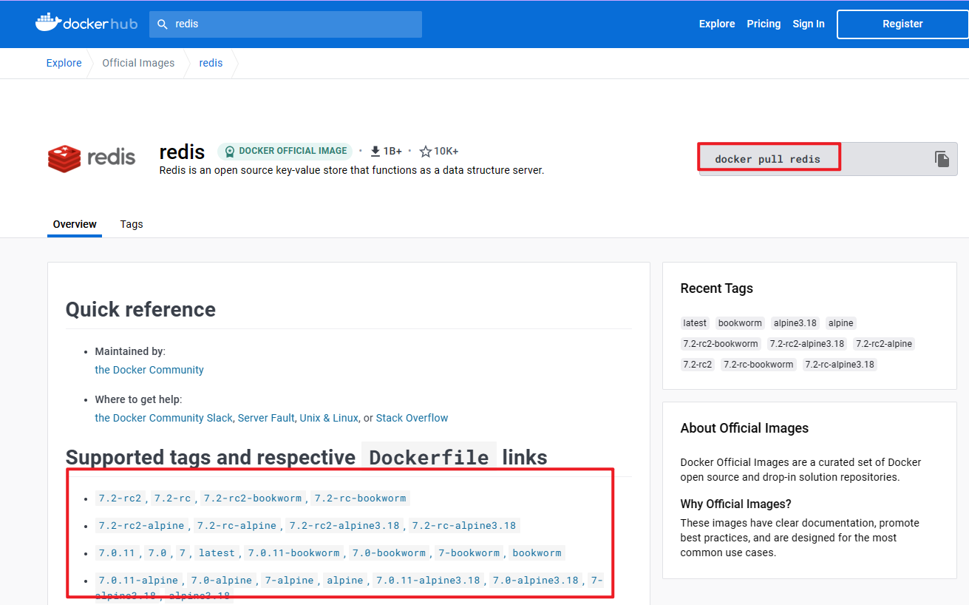Open the 7-alpine tag link
Viewport: 969px width, 605px height.
coord(290,581)
